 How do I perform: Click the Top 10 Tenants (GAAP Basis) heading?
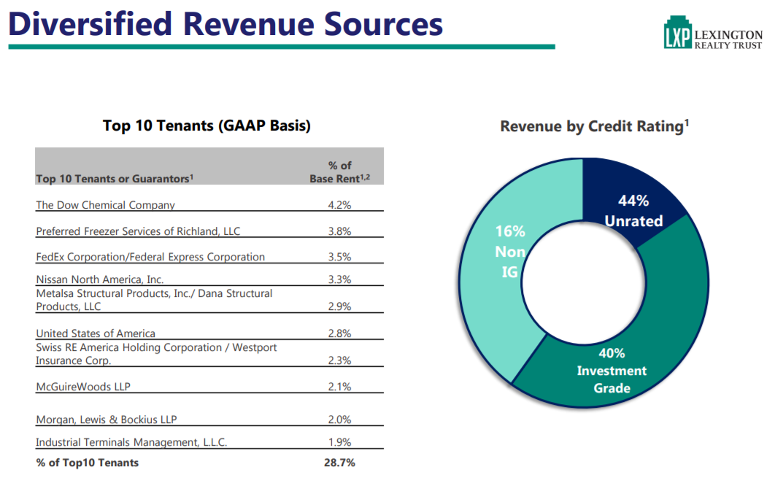(x=207, y=125)
